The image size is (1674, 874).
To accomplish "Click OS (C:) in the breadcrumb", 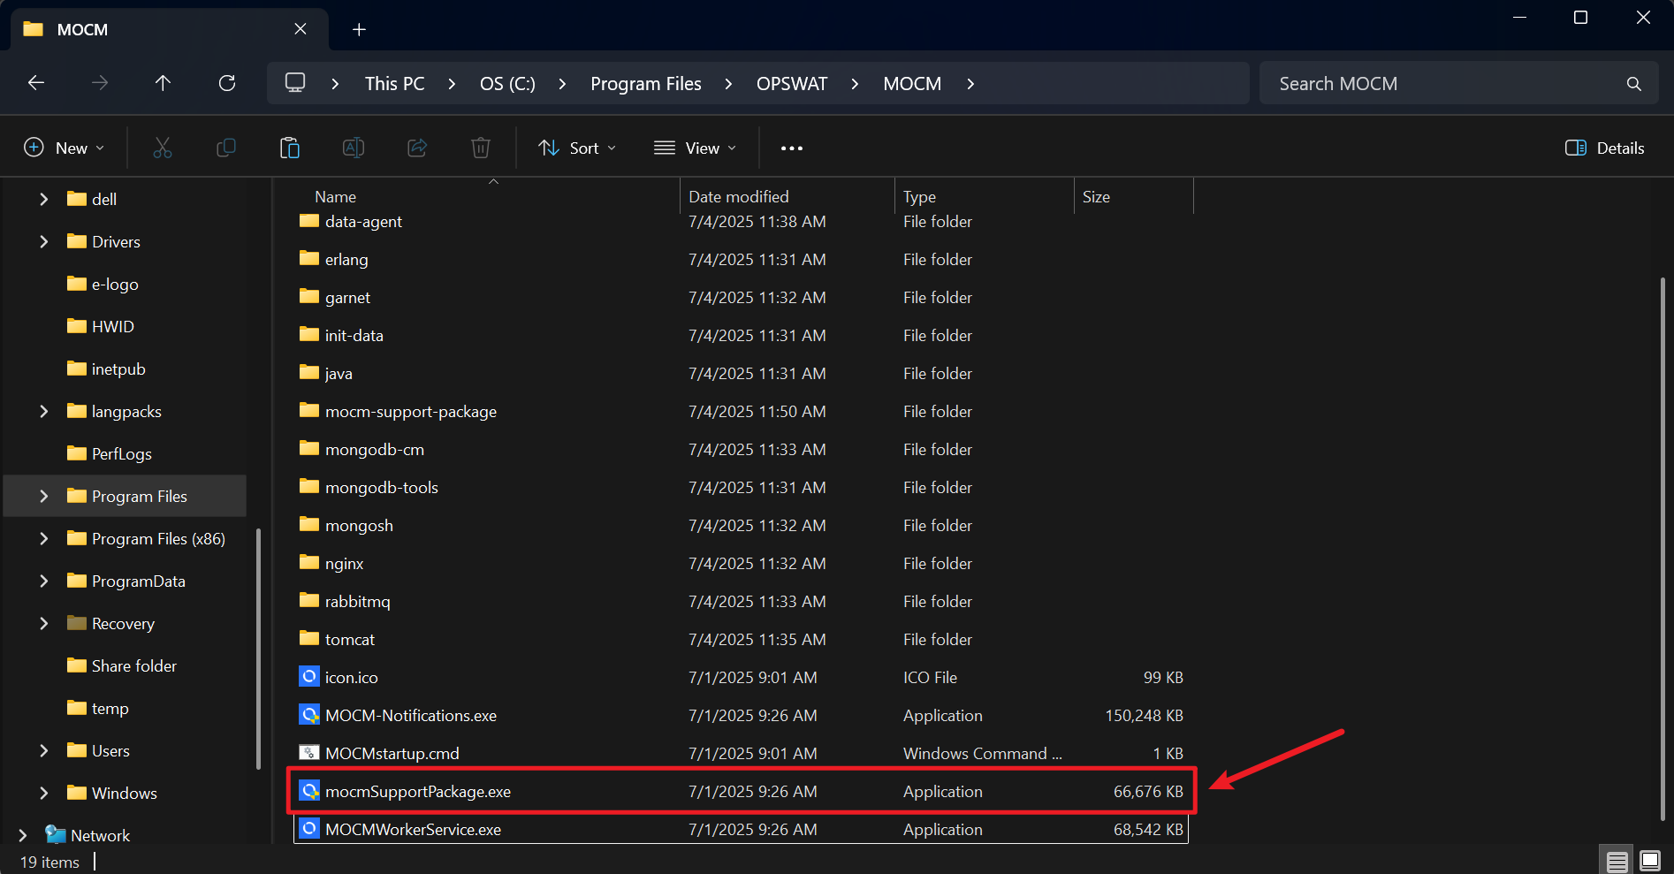I will click(x=507, y=83).
